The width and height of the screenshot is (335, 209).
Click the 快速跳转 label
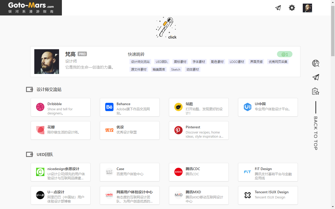point(136,54)
